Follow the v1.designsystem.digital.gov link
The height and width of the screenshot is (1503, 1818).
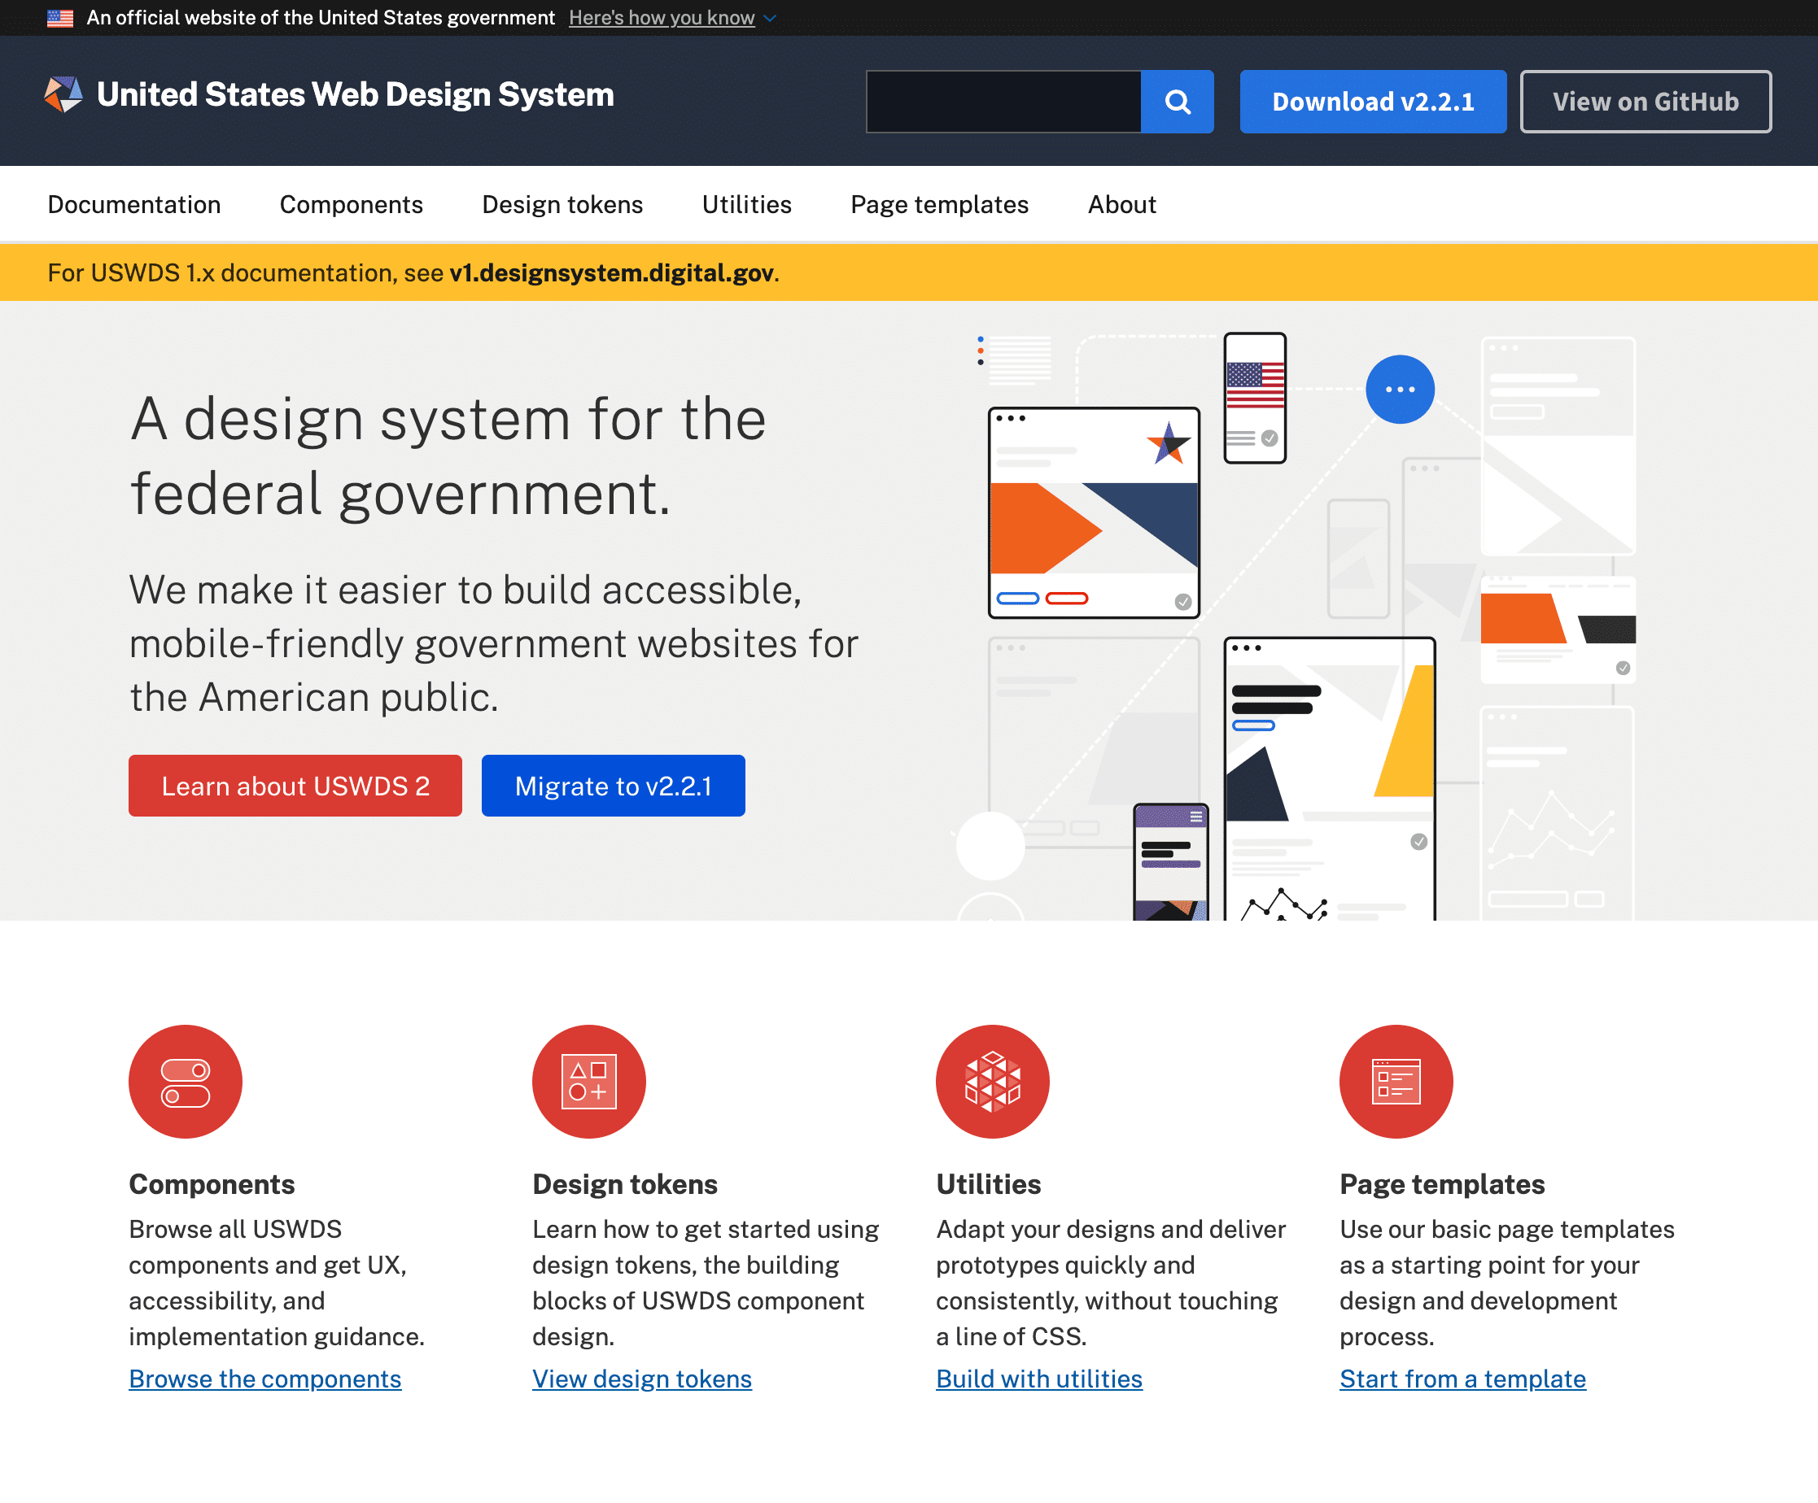point(611,272)
